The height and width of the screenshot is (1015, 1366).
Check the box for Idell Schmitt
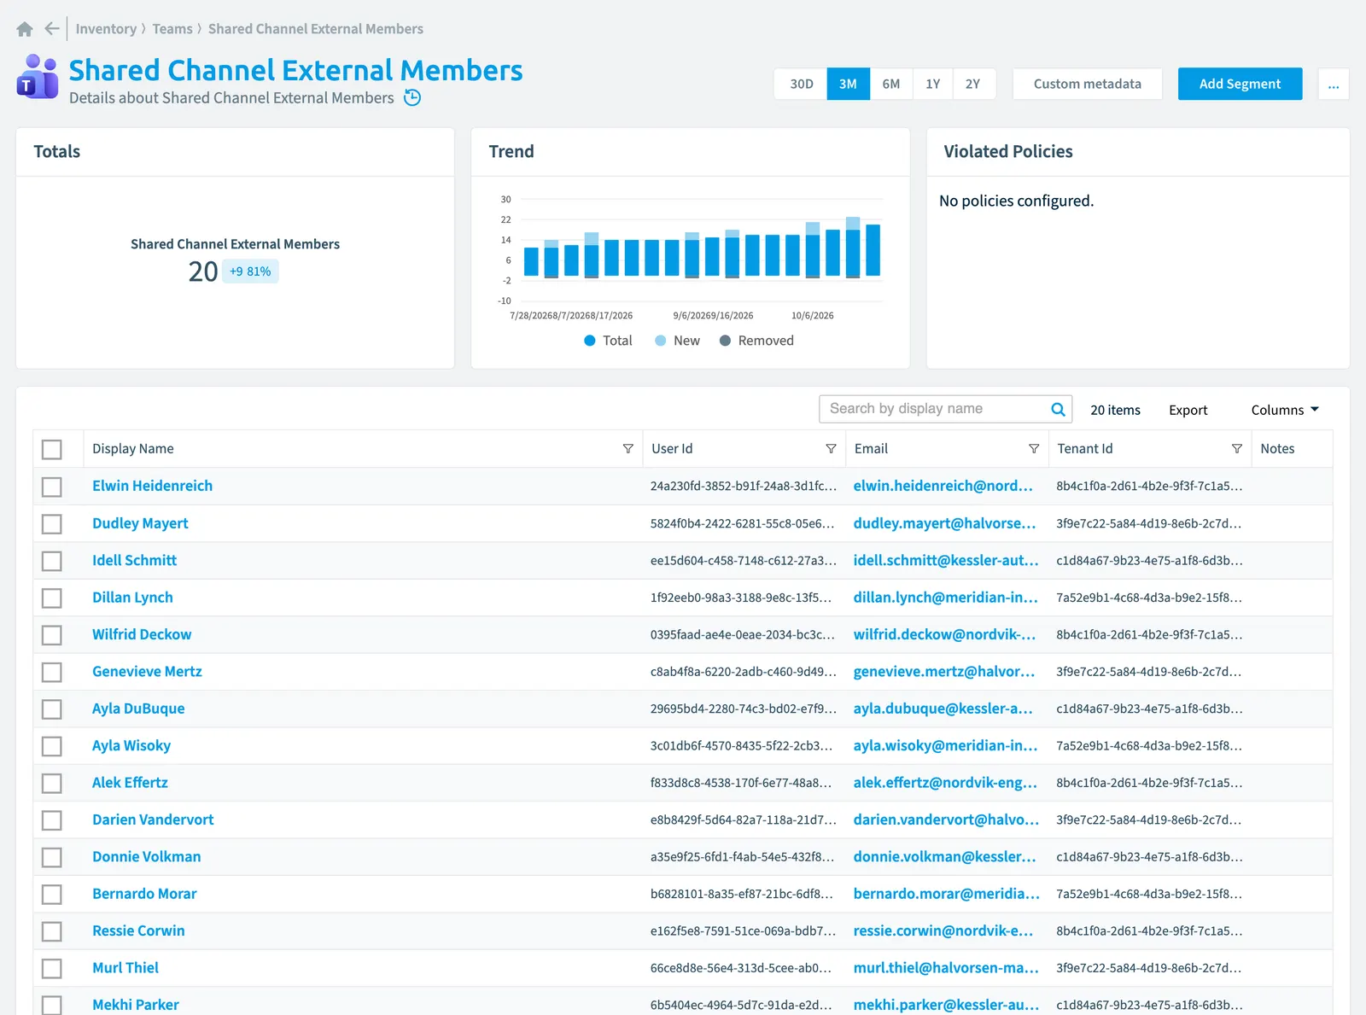[x=52, y=561]
